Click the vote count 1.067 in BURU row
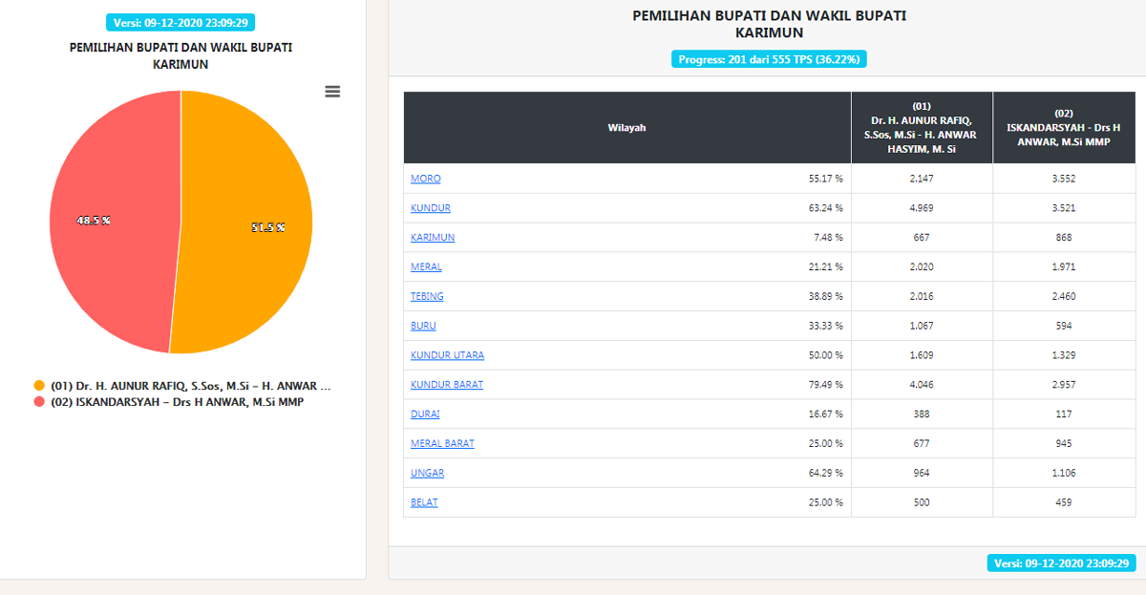Screen dimensions: 1146x595 point(922,326)
